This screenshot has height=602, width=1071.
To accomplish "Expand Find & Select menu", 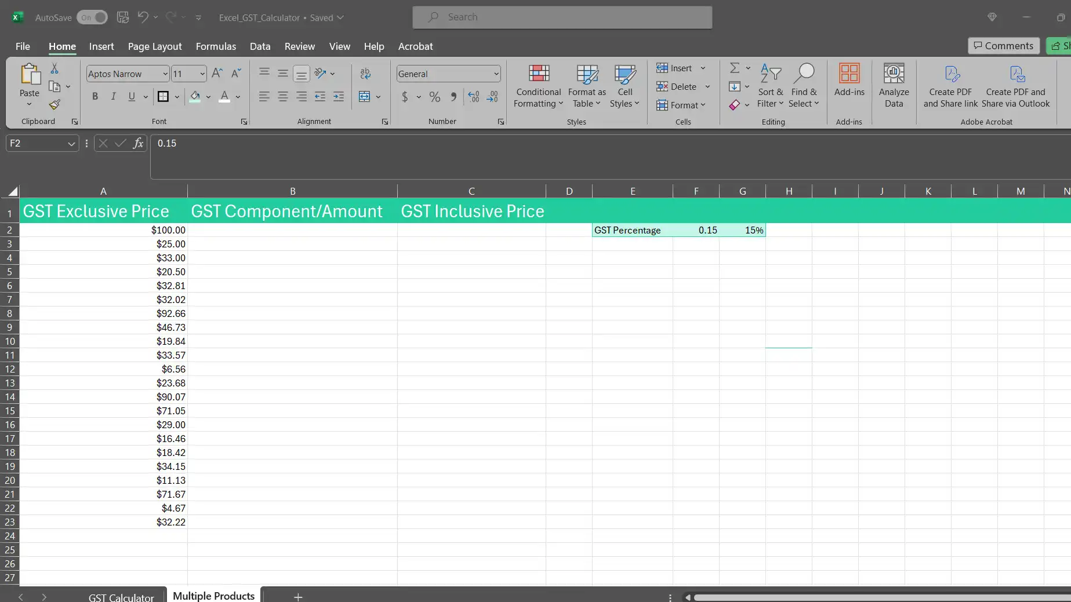I will (x=804, y=86).
